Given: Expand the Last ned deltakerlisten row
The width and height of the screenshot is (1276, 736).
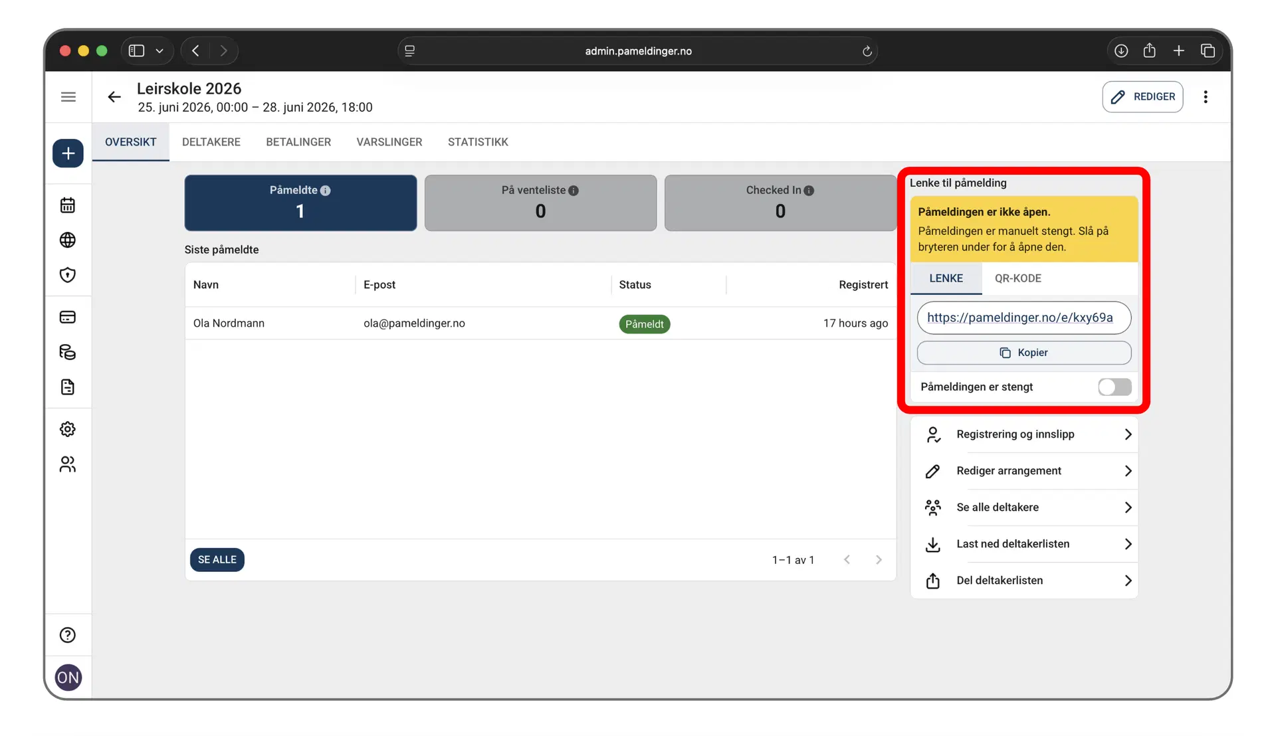Looking at the screenshot, I should (x=1024, y=544).
